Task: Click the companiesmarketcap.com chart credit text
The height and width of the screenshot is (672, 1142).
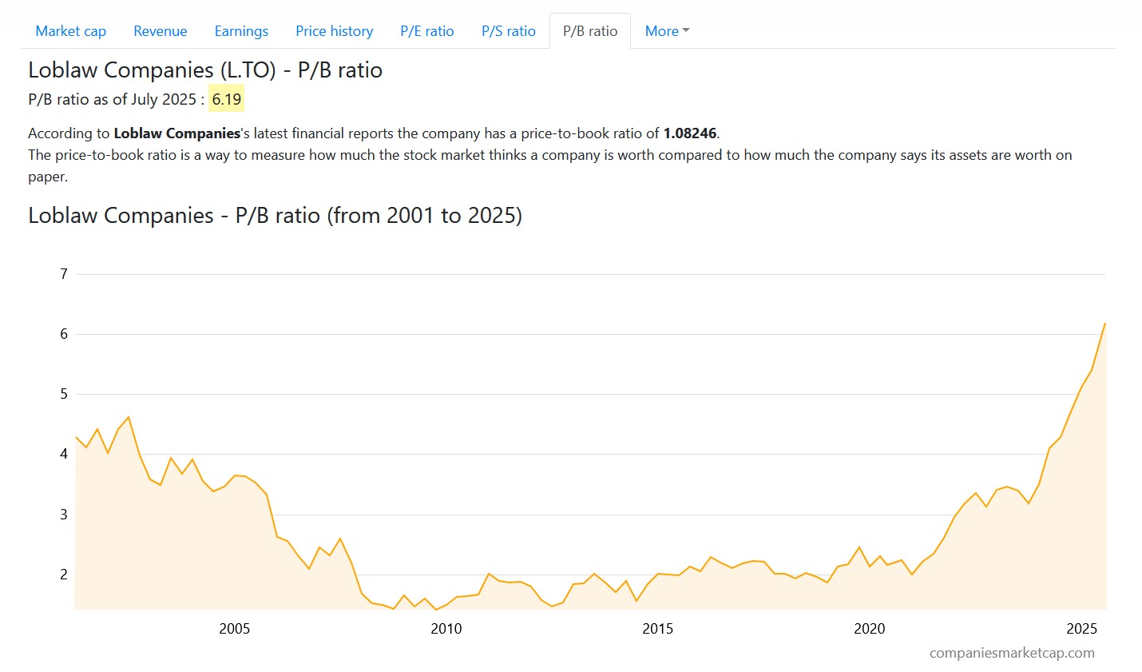Action: point(1012,653)
